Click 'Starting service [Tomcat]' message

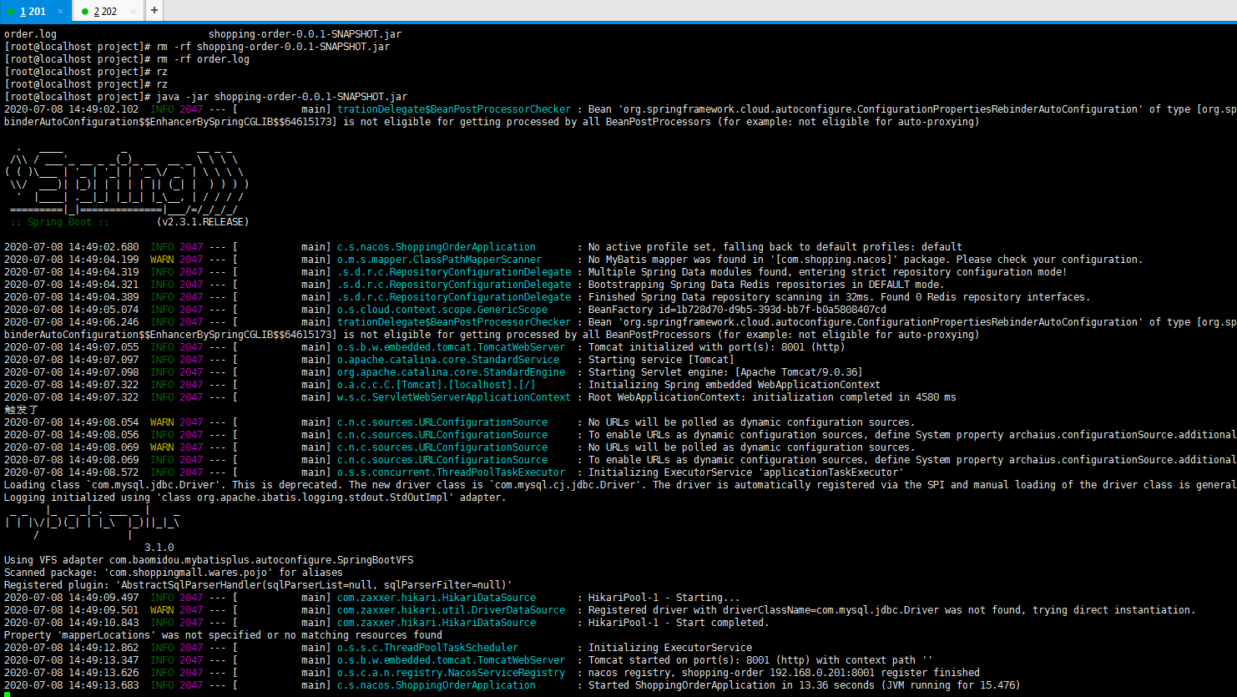point(661,360)
